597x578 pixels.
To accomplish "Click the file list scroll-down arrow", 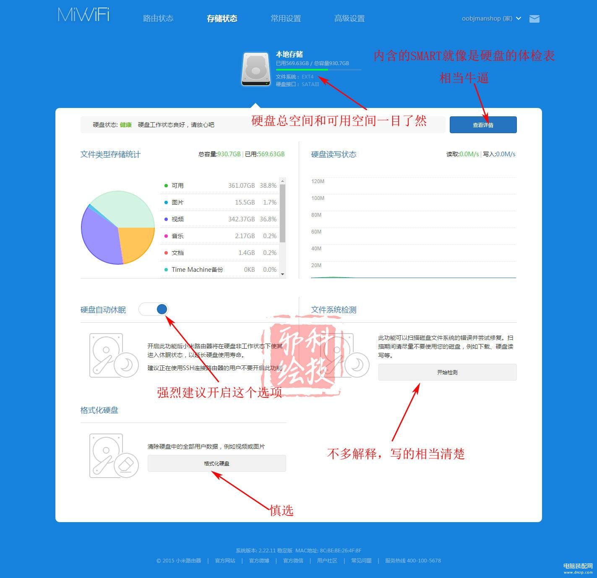I will point(283,274).
